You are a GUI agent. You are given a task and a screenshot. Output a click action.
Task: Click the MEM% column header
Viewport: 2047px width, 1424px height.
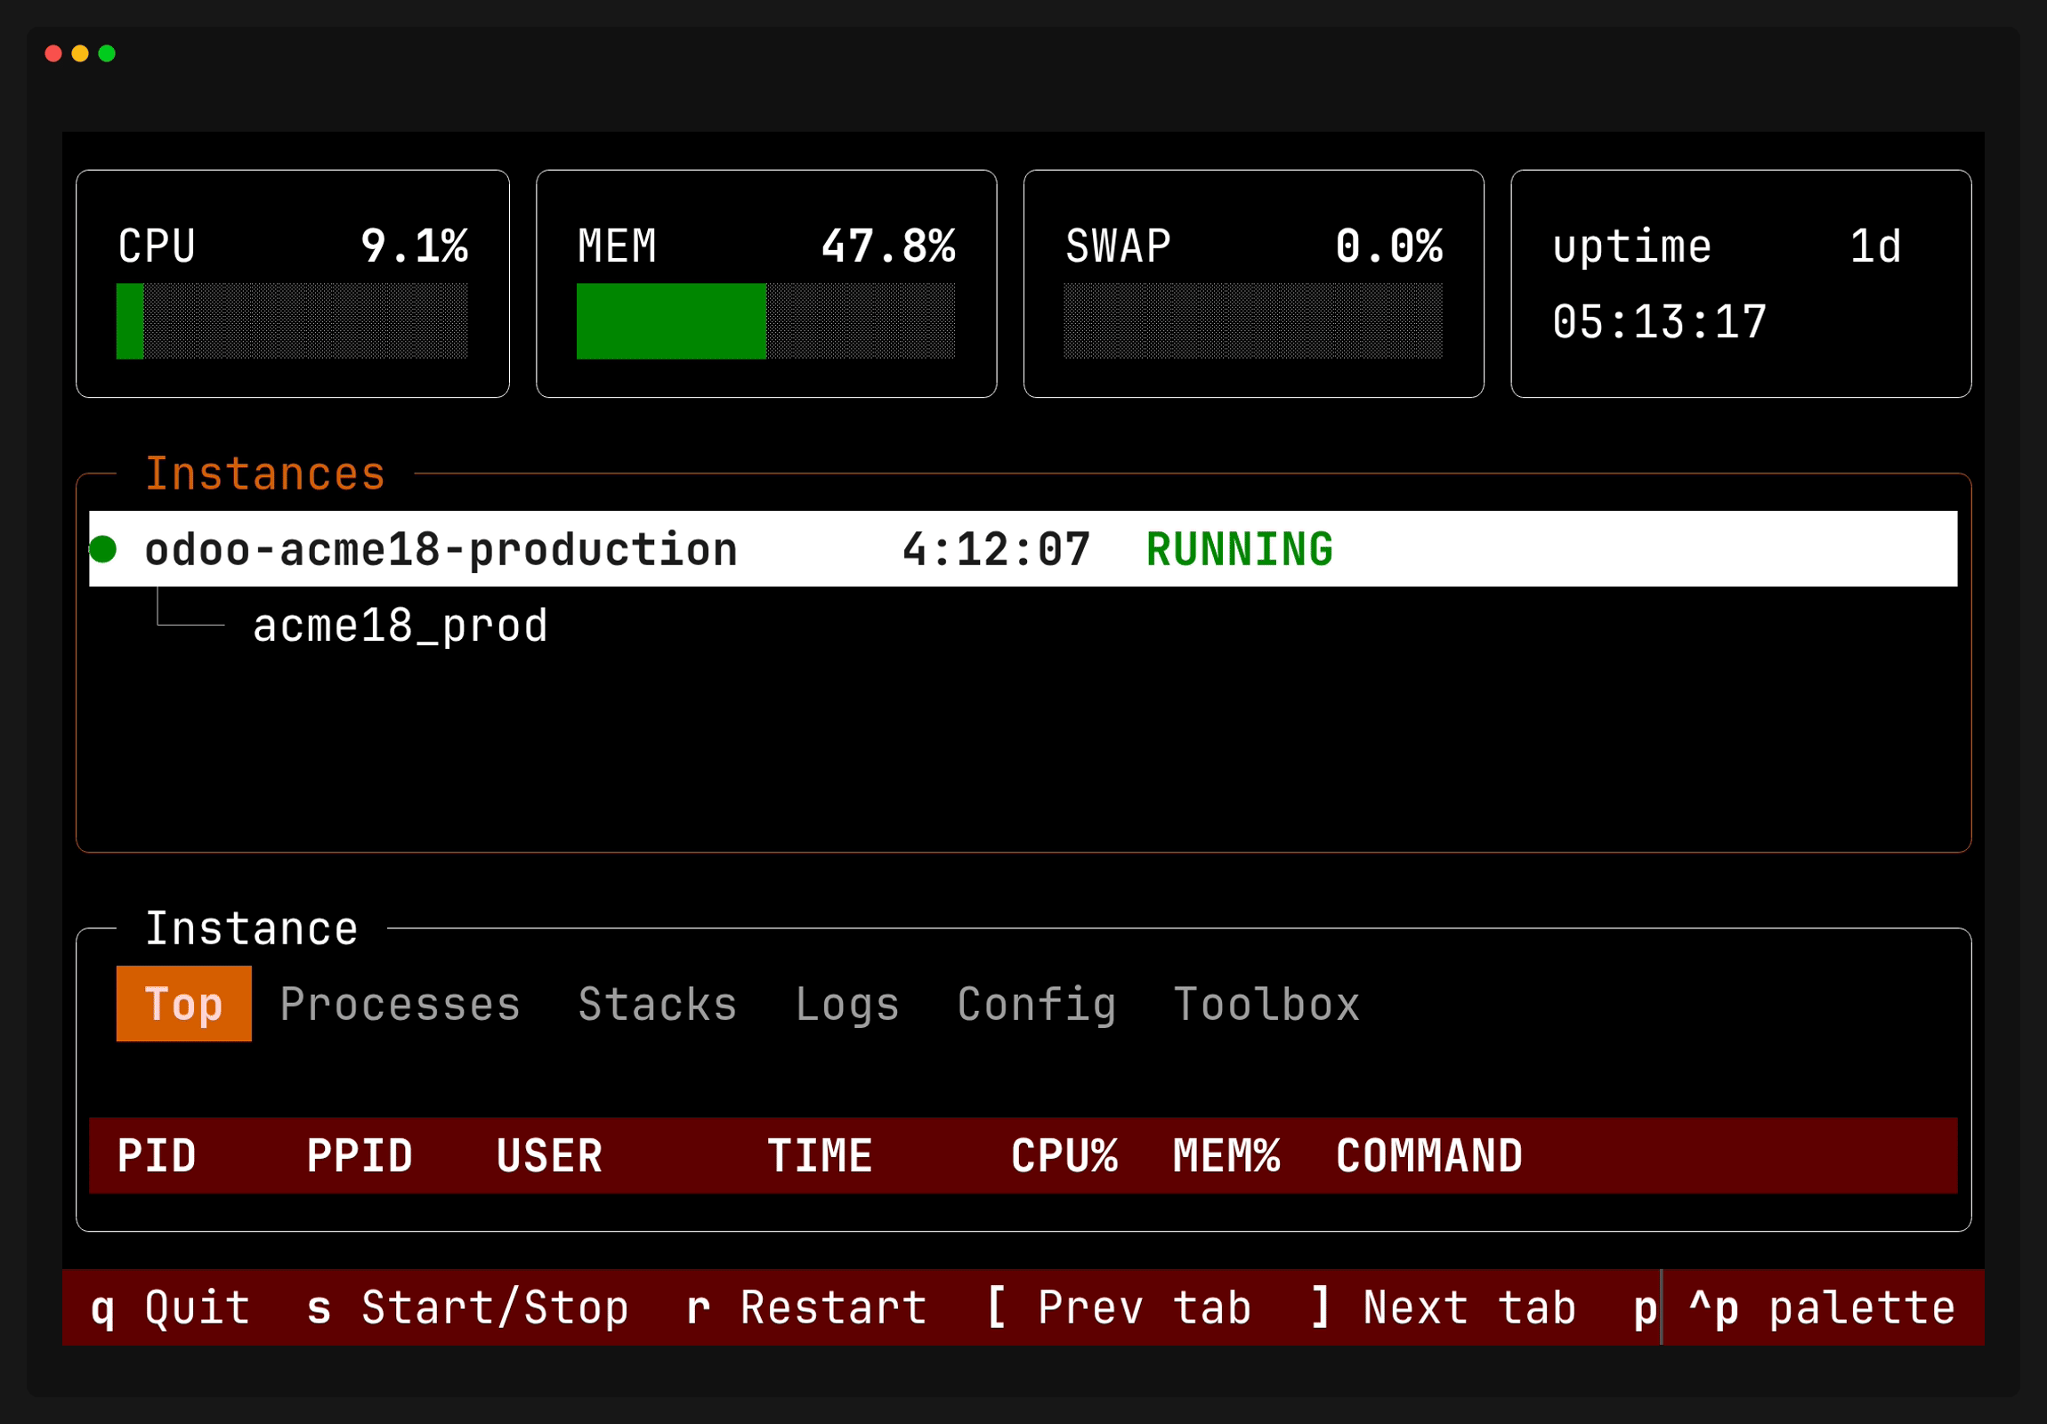[x=1226, y=1156]
